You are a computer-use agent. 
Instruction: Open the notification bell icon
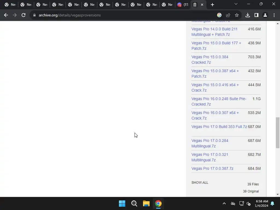[273, 203]
